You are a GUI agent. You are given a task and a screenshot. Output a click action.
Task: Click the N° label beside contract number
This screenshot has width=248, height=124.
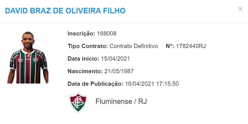coord(170,46)
